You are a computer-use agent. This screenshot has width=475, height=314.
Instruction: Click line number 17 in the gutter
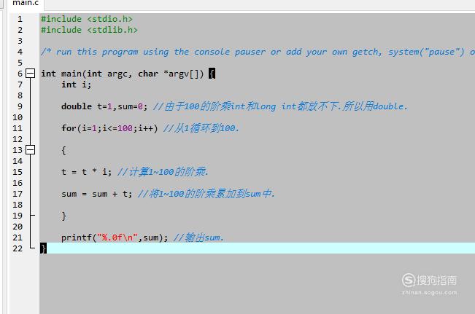pos(18,194)
